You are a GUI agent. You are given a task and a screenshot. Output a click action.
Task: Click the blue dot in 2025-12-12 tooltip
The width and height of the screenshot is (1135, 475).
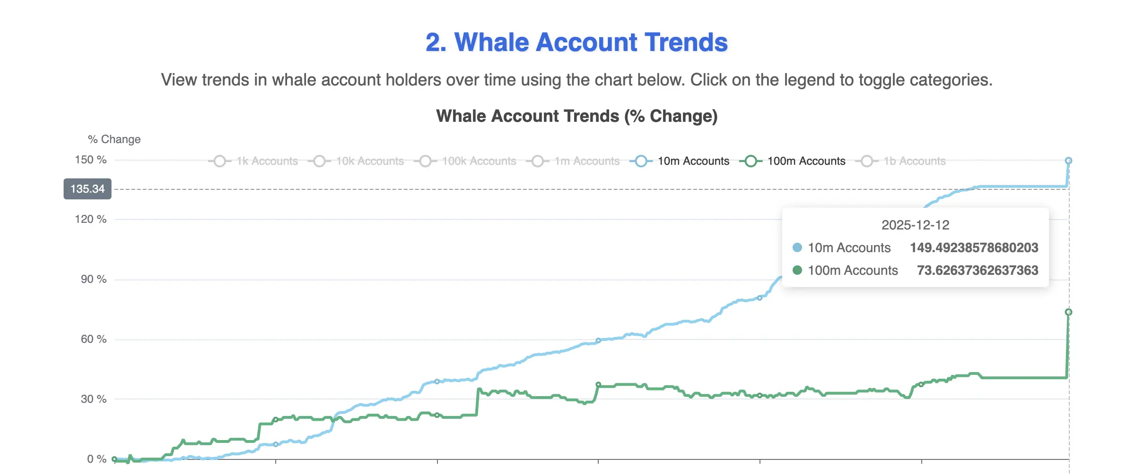[x=797, y=247]
